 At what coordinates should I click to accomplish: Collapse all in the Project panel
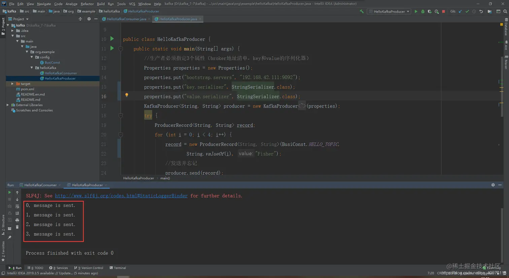click(80, 19)
